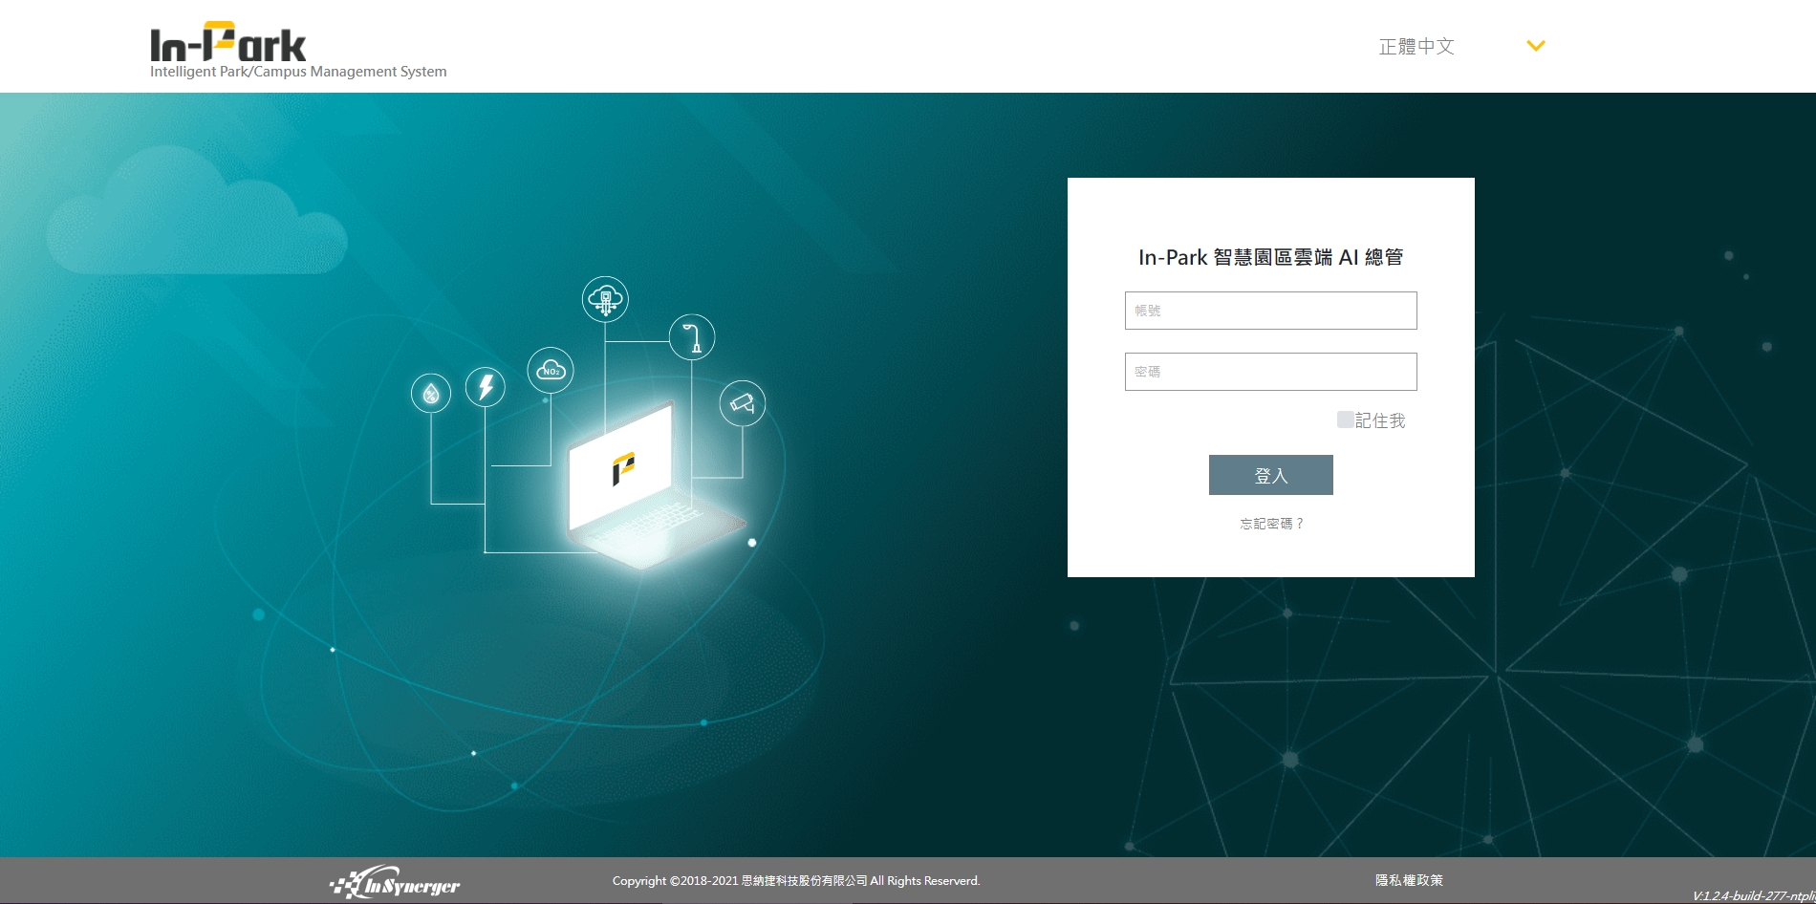Click the 'Intelligent Park/Campus Management System' tagline
Image resolution: width=1816 pixels, height=904 pixels.
pyautogui.click(x=298, y=72)
